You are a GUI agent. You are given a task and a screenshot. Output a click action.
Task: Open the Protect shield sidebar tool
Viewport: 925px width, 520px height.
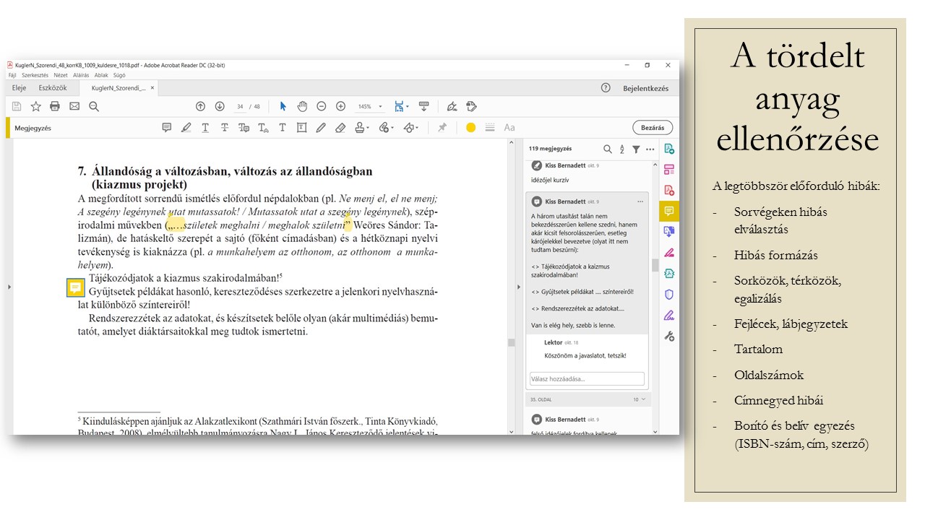point(669,295)
